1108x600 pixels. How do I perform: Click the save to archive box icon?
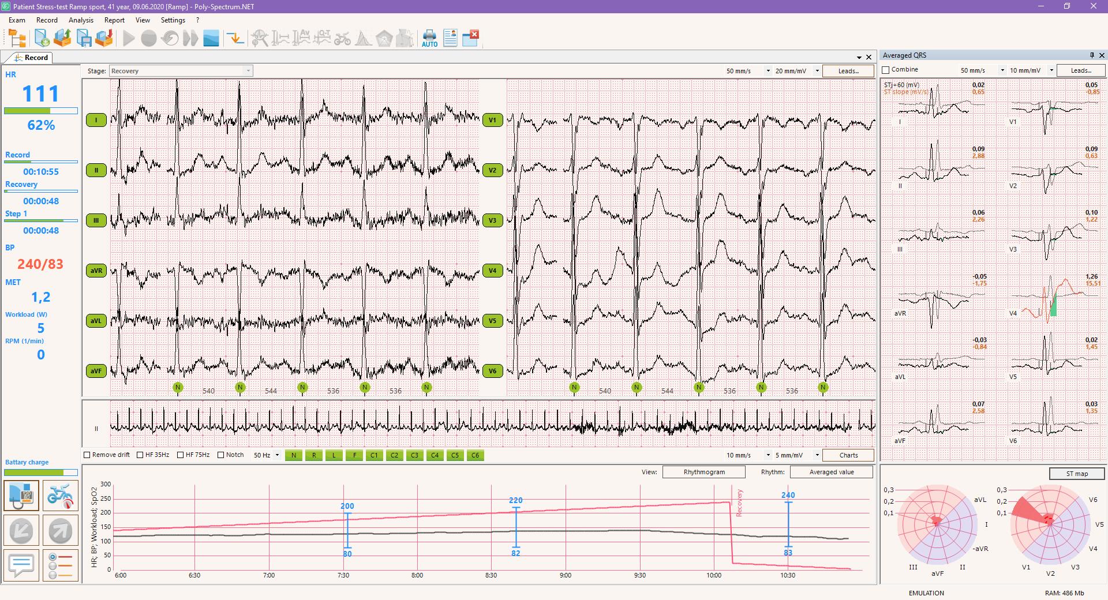[x=104, y=39]
